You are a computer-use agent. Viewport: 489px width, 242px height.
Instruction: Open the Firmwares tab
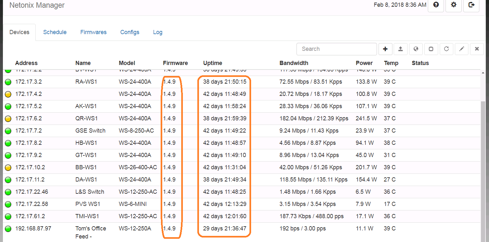[93, 32]
